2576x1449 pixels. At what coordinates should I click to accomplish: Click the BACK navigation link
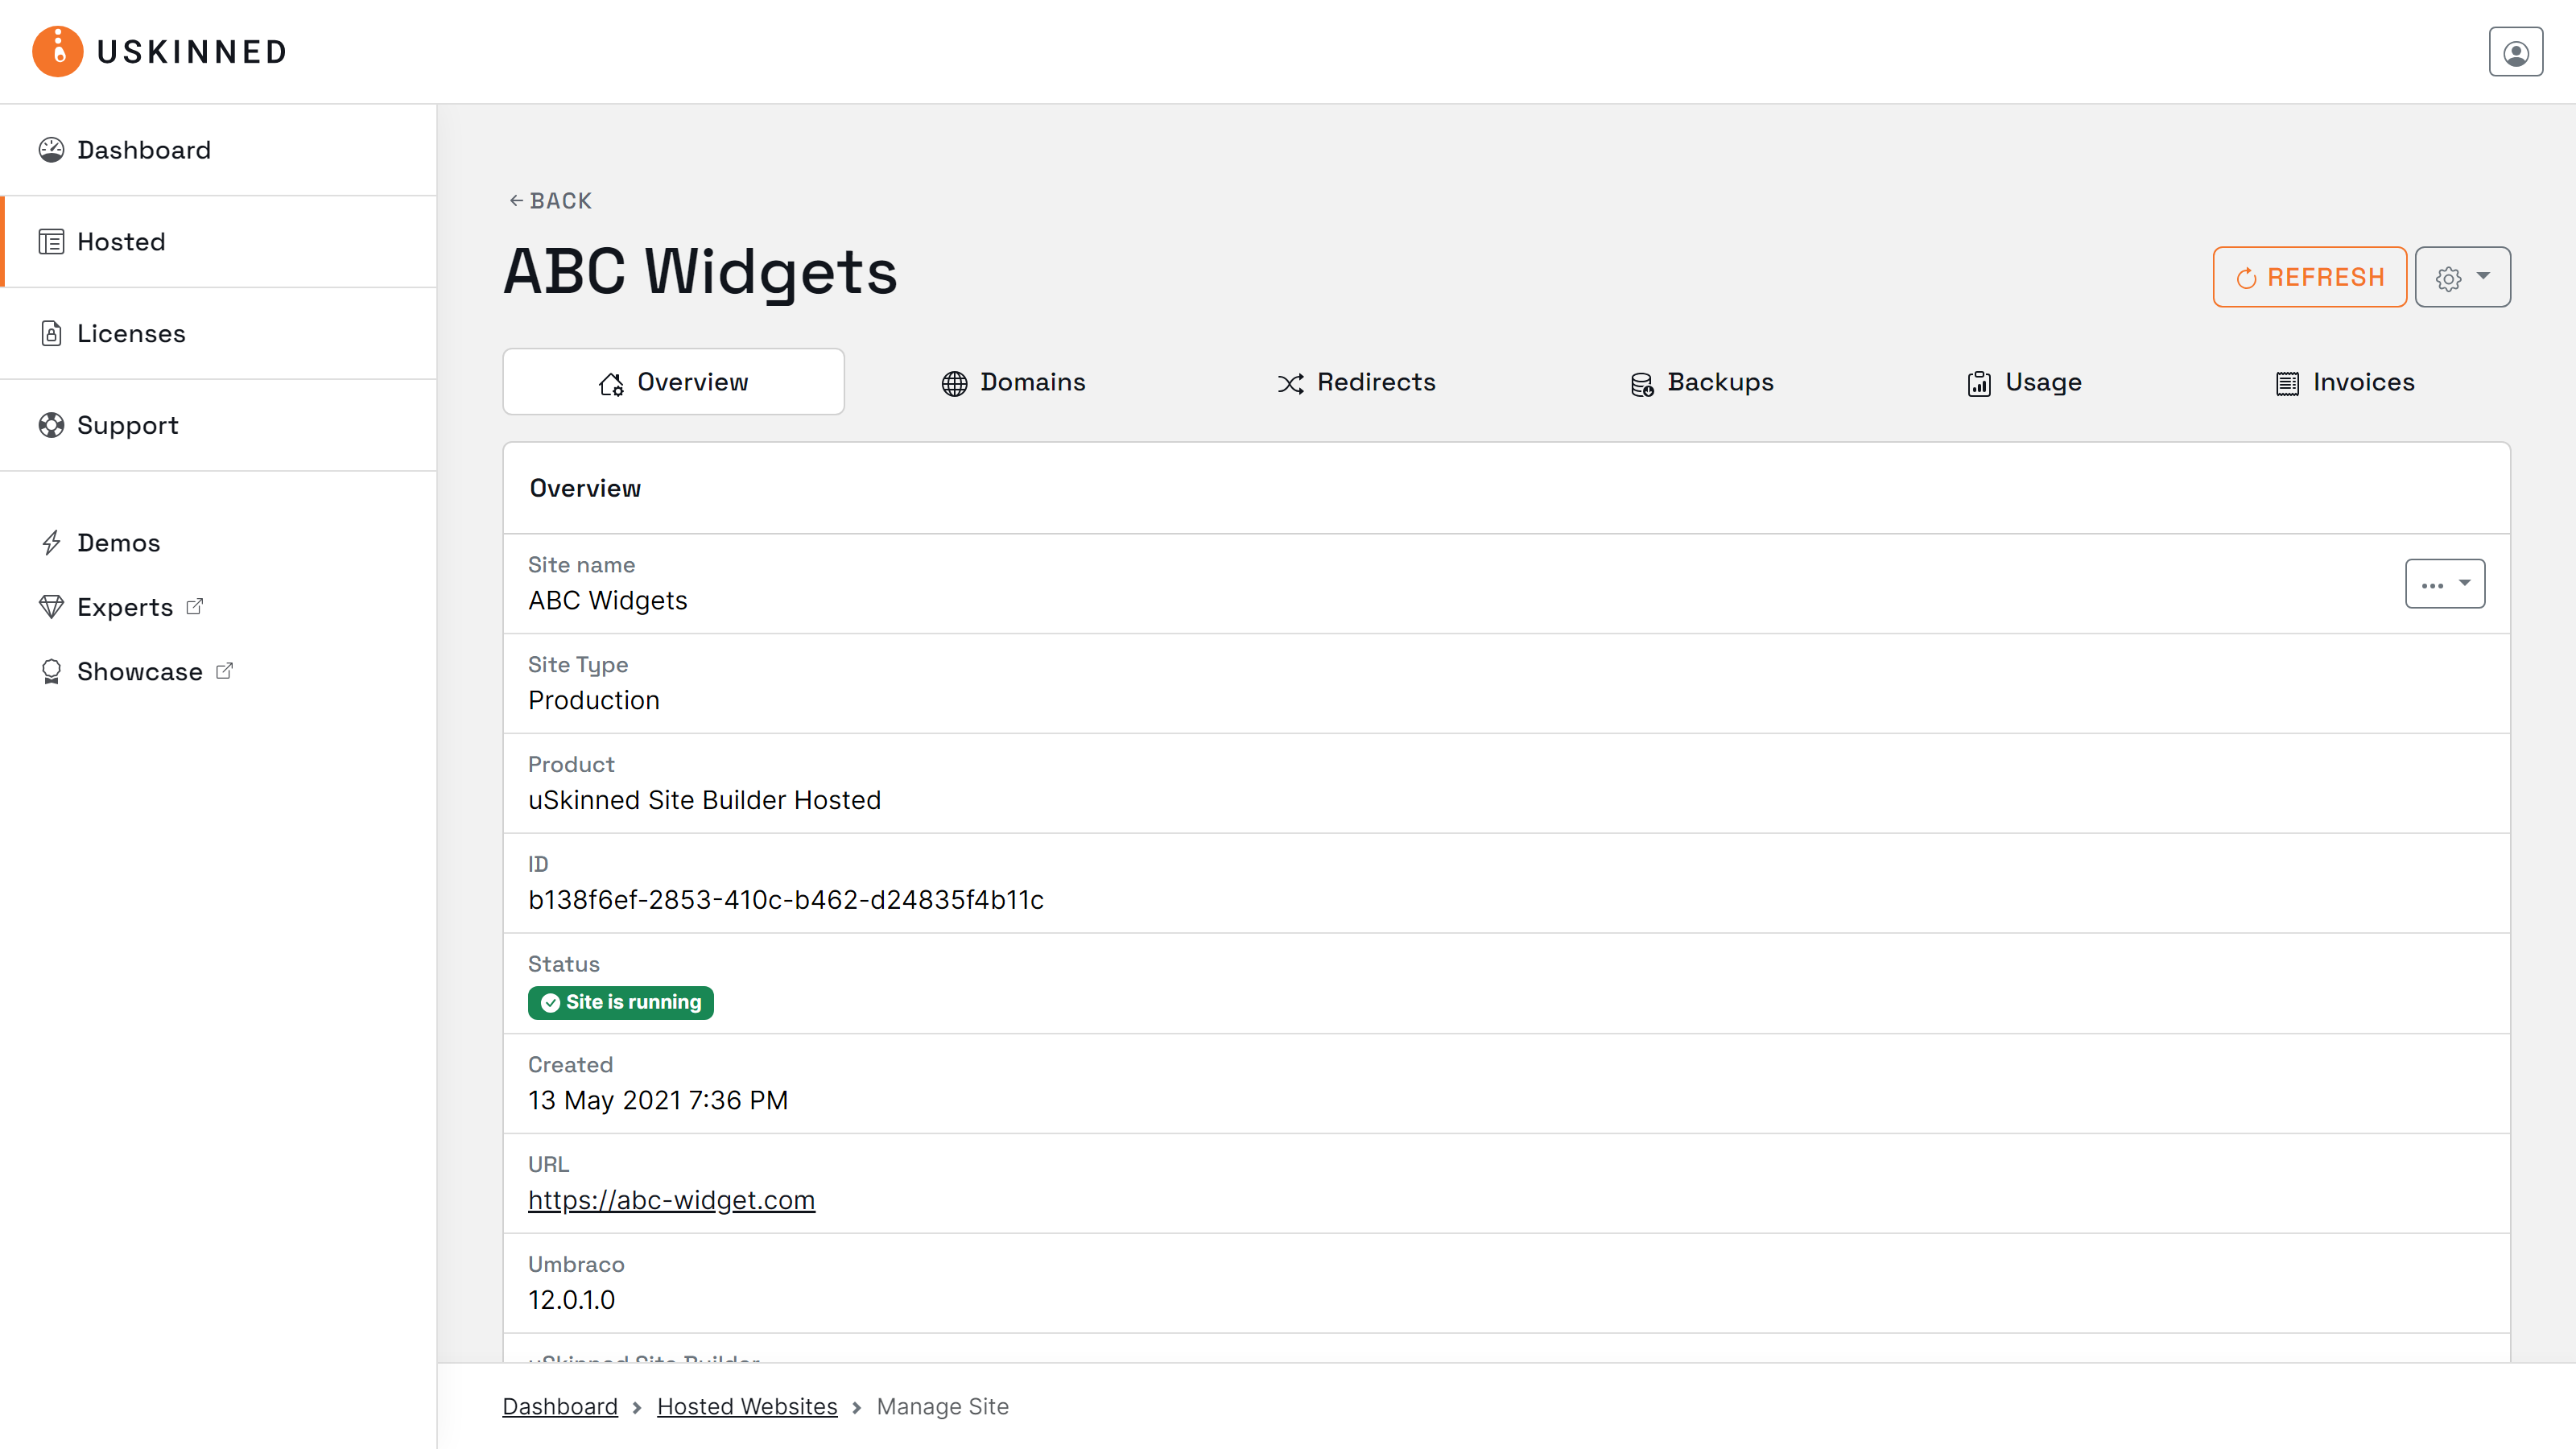549,200
